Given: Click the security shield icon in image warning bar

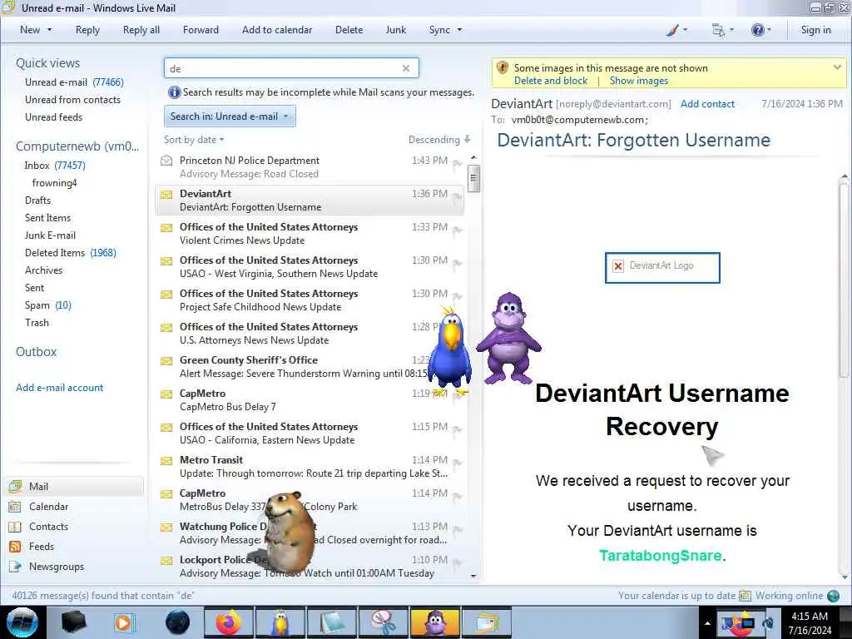Looking at the screenshot, I should [x=503, y=68].
